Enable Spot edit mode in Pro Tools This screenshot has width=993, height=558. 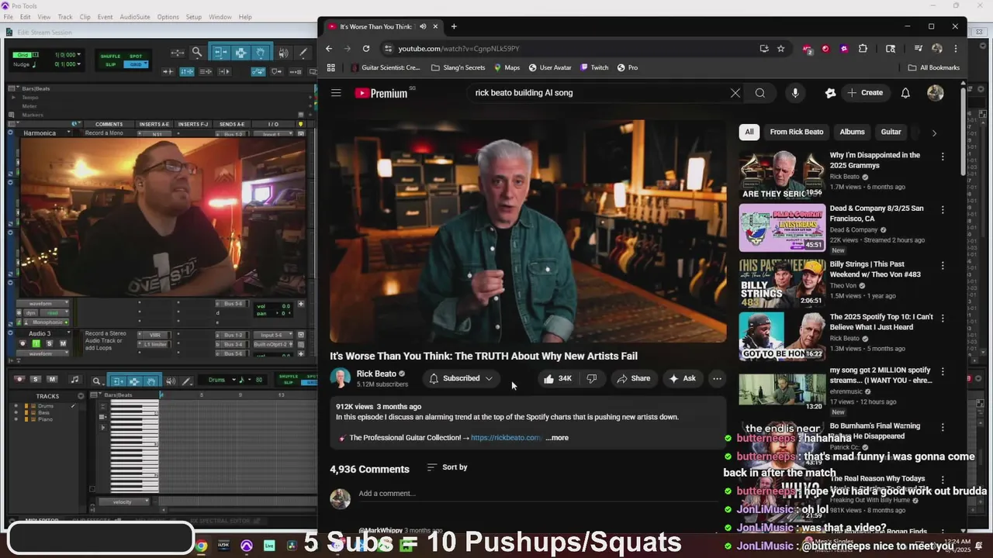(136, 56)
